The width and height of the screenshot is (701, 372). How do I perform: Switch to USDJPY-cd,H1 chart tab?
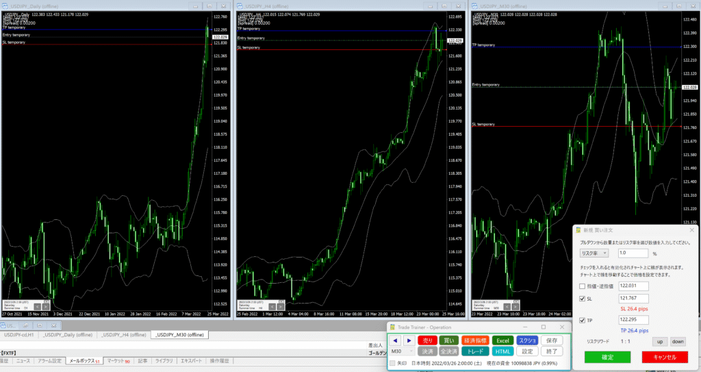point(18,335)
